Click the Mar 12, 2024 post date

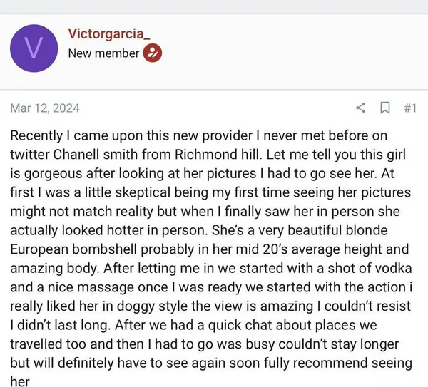pos(45,108)
